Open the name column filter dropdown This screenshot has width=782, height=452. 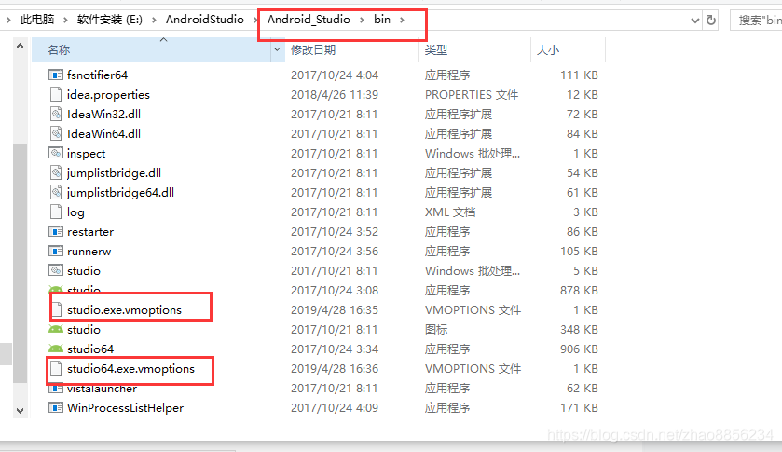(x=277, y=49)
